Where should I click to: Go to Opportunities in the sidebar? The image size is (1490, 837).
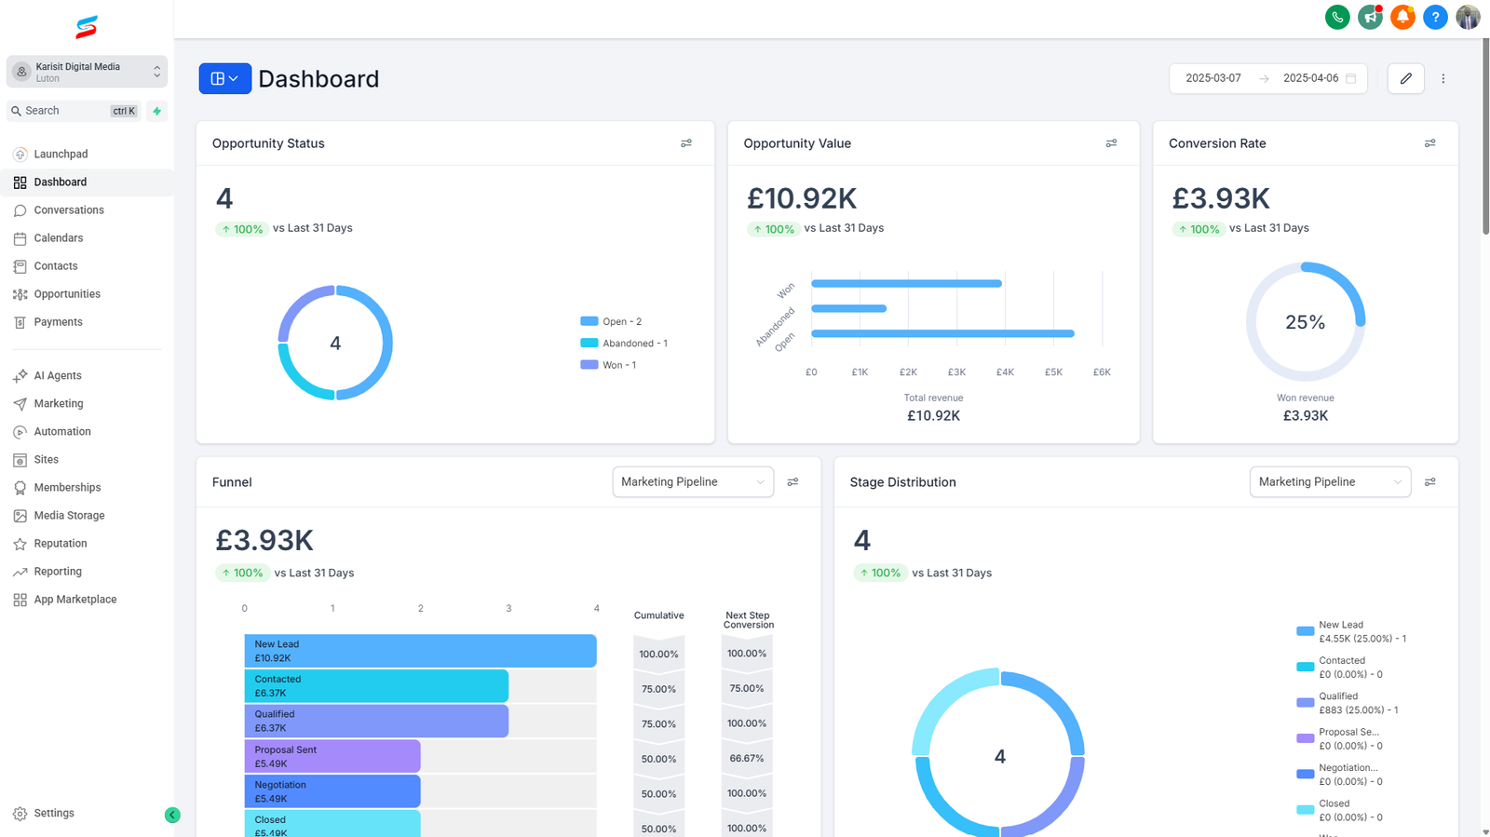pyautogui.click(x=67, y=294)
